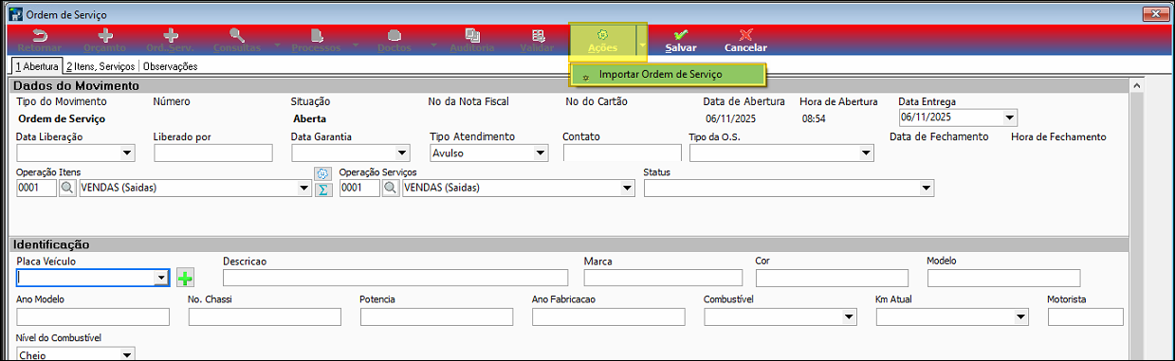Switch to the 2 Itens, Serviços tab
This screenshot has width=1175, height=361.
coord(101,66)
